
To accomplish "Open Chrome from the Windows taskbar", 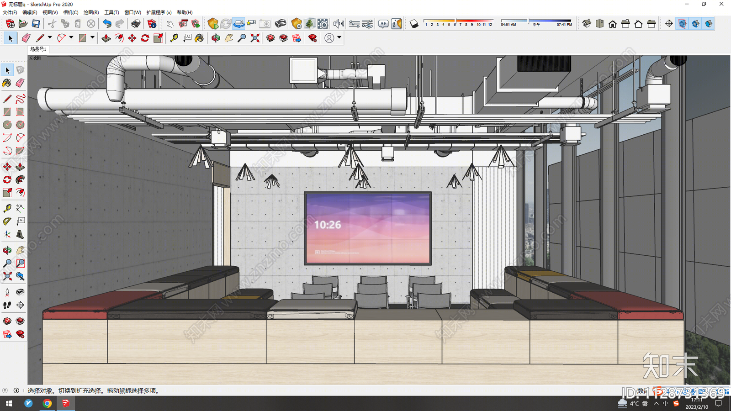I will click(x=47, y=403).
